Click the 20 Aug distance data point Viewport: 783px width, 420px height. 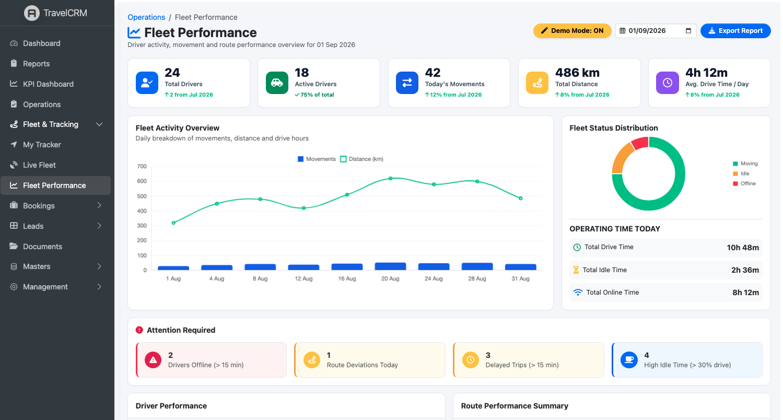coord(390,179)
